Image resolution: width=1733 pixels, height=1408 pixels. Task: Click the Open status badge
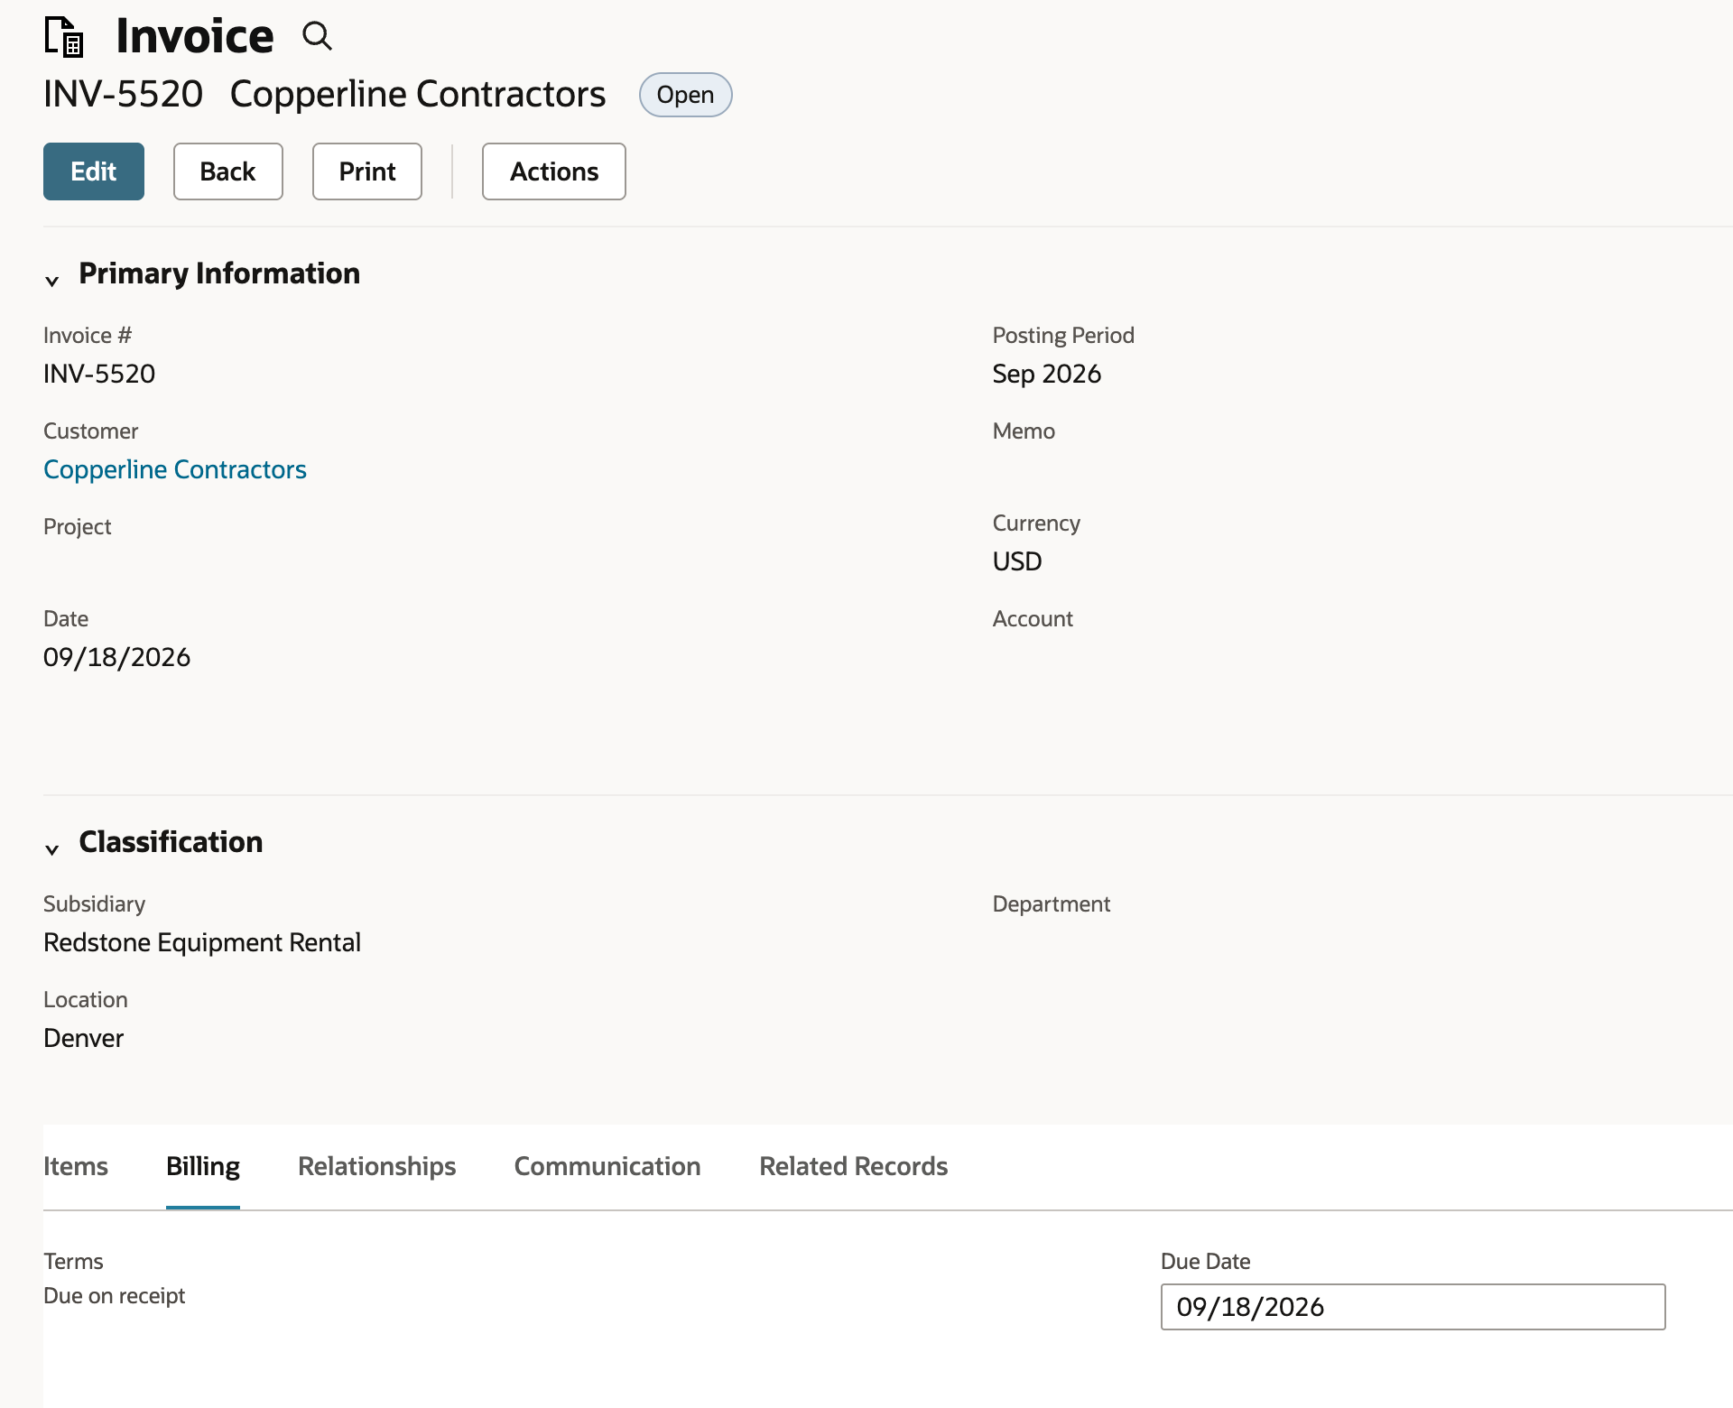point(686,95)
